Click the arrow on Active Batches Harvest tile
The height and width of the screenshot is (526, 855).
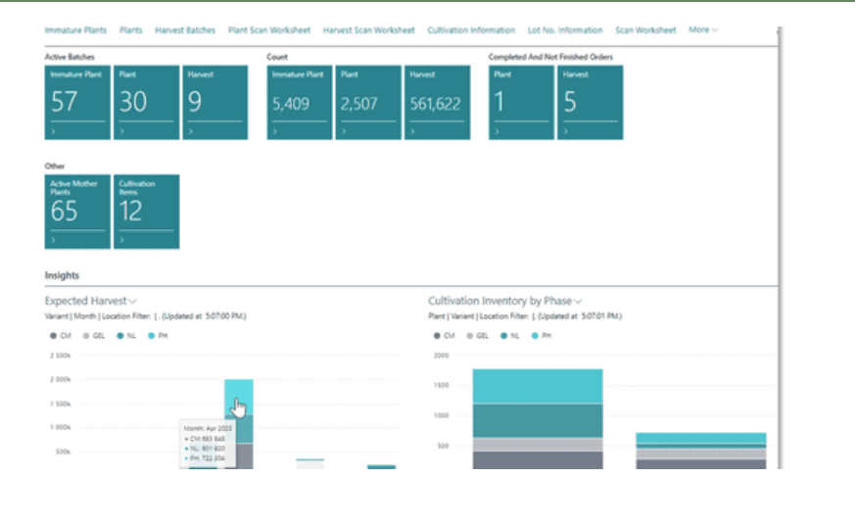(187, 130)
